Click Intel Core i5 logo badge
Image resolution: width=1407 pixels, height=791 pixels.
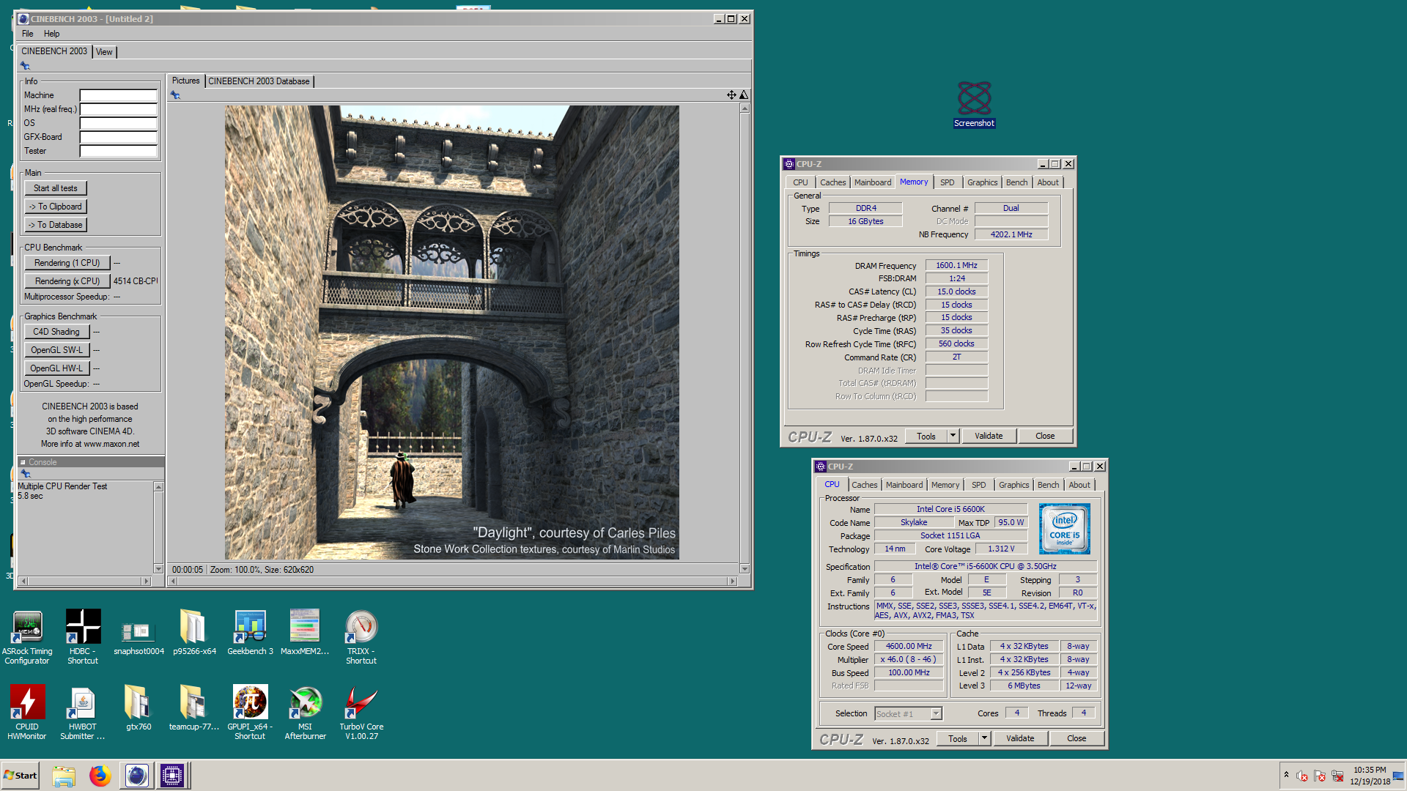(1064, 528)
